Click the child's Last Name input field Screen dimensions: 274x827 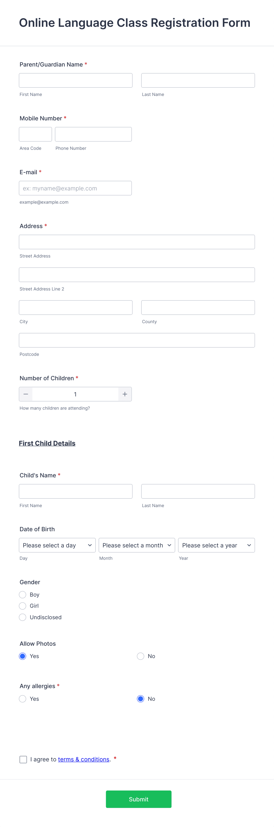click(198, 491)
